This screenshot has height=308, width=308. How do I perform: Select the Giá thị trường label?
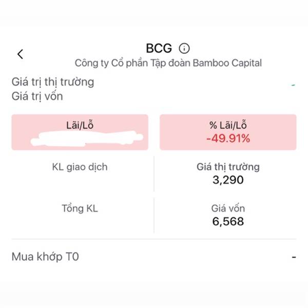228,167
